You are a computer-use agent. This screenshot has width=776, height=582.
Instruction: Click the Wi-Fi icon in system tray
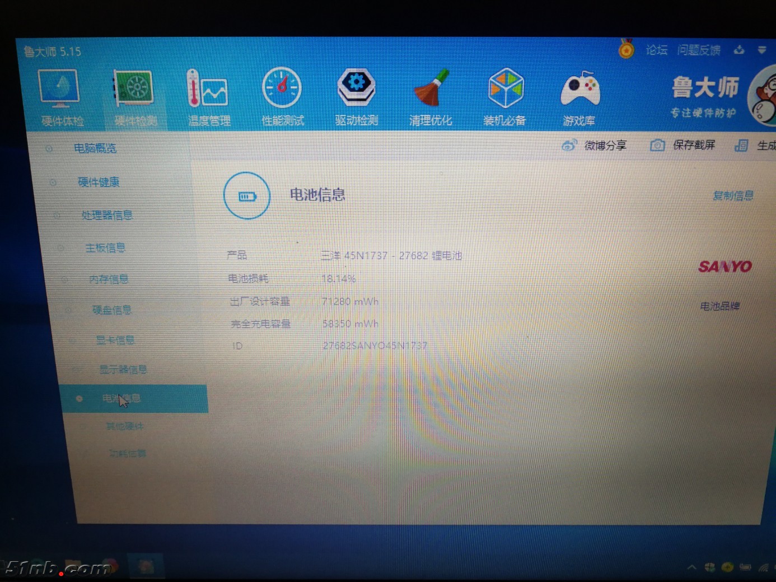pos(763,568)
